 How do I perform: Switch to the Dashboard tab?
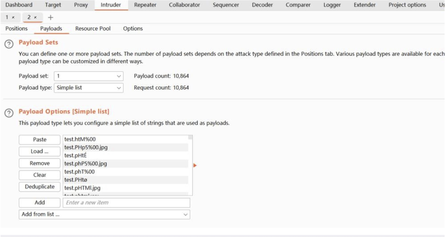(19, 5)
